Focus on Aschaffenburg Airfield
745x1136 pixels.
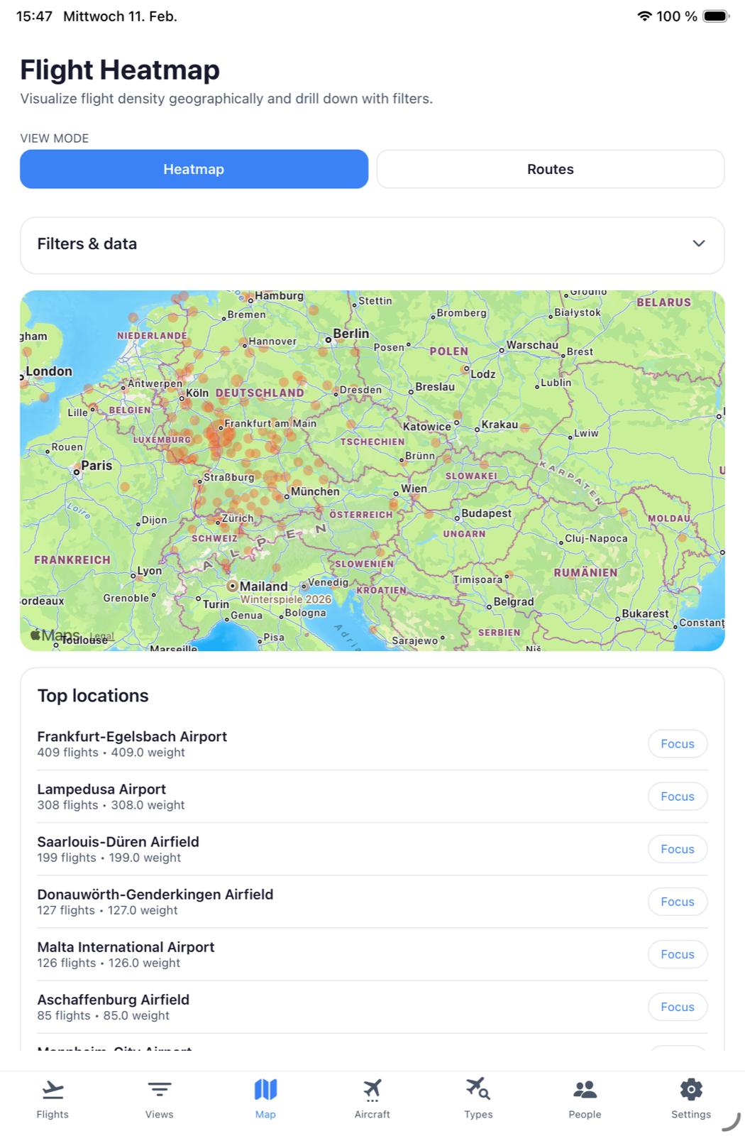click(678, 1007)
